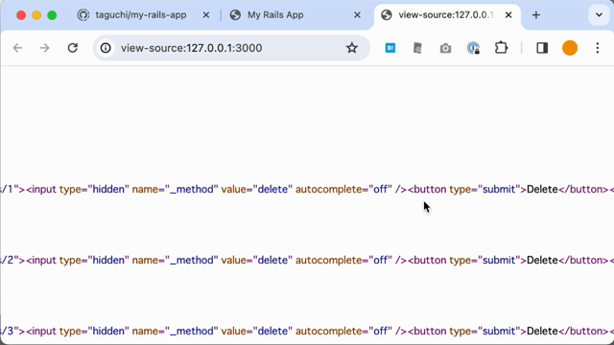The image size is (614, 345).
Task: Close the view-source tab
Action: pos(508,15)
